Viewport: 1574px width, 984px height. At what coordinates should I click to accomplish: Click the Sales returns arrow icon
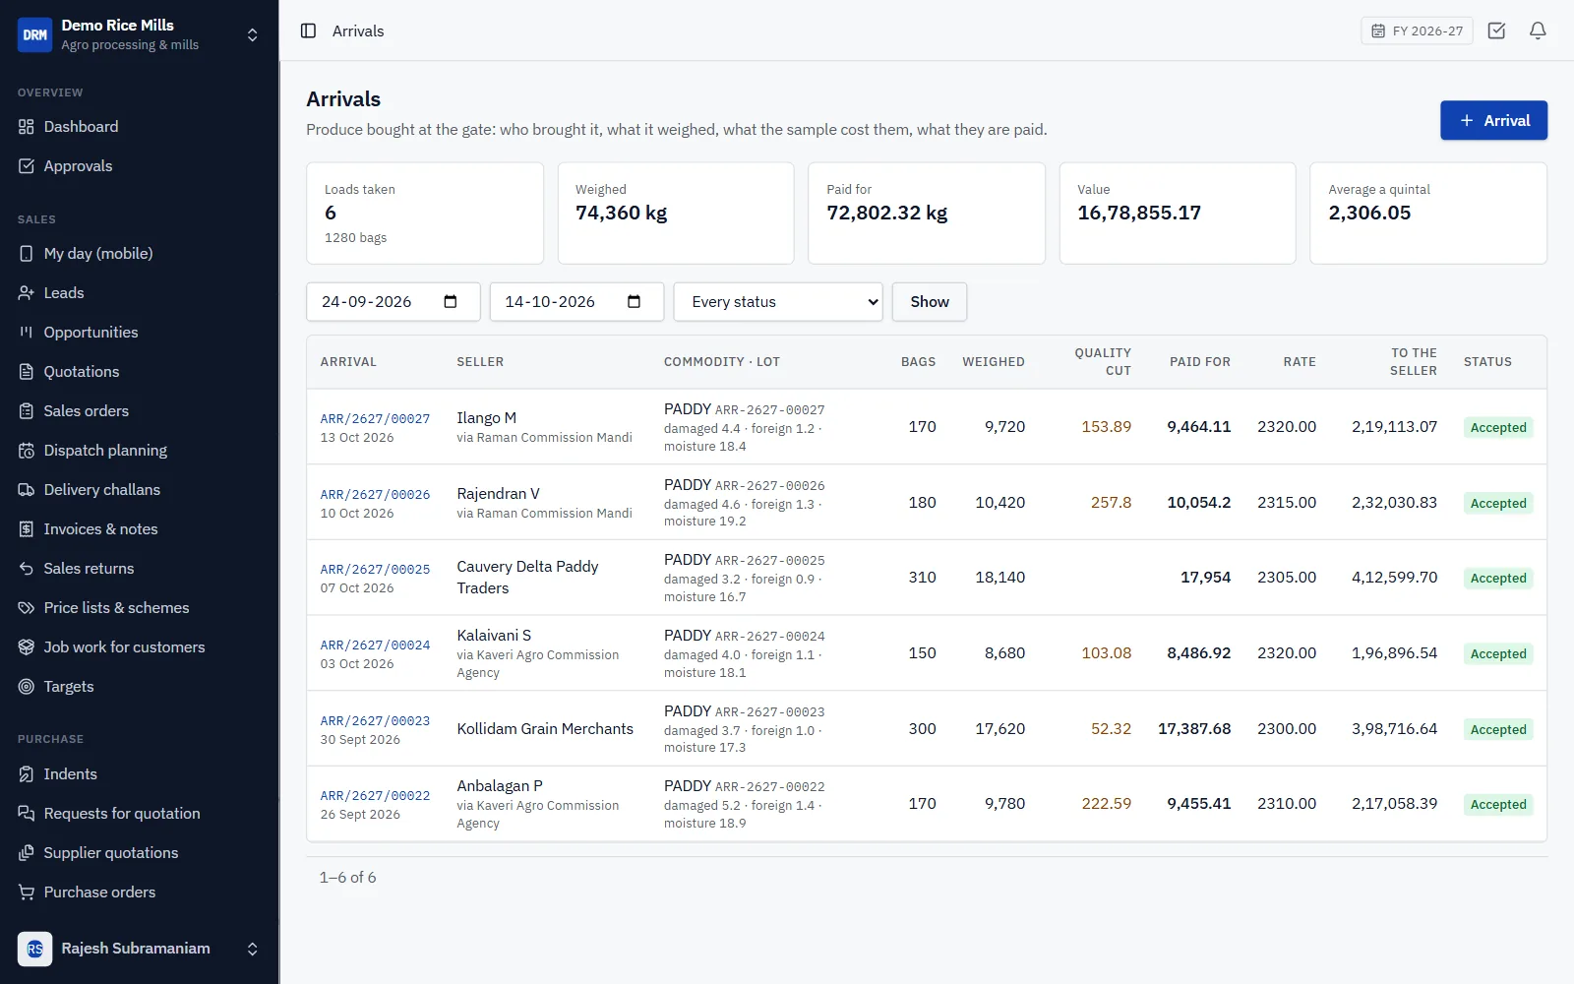pyautogui.click(x=27, y=569)
